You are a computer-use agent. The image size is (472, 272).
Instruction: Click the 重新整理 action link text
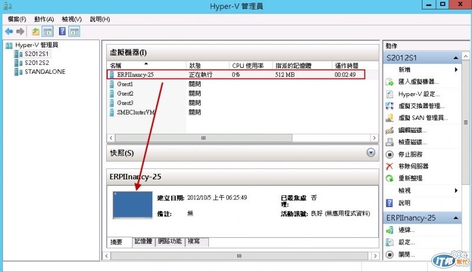pos(410,178)
